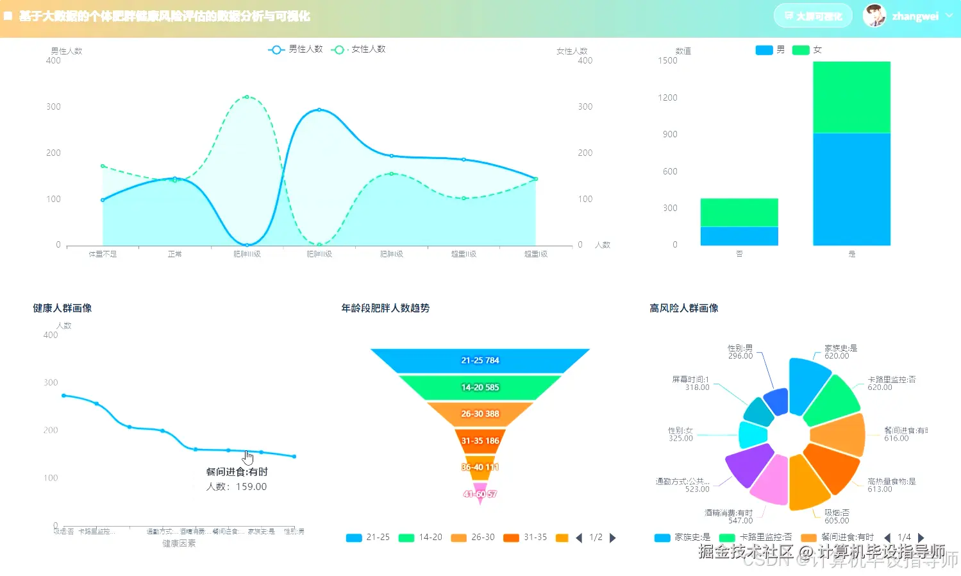Click the green portion of the 否 bar
The image size is (961, 576).
click(739, 212)
